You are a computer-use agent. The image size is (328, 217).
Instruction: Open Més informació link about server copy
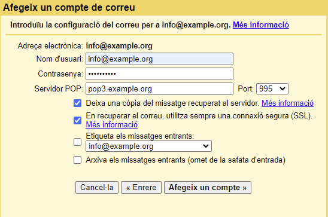287,103
